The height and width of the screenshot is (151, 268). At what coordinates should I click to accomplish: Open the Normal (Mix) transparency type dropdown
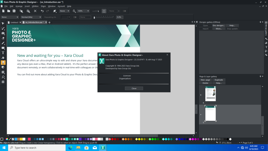click(x=31, y=17)
